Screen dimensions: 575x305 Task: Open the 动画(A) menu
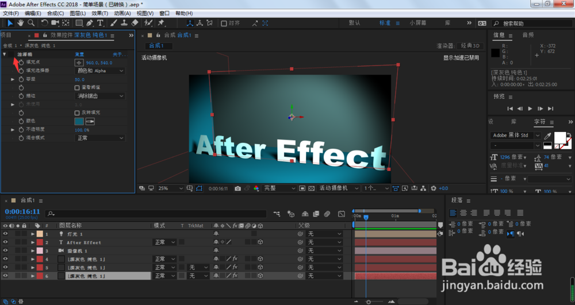click(x=122, y=13)
